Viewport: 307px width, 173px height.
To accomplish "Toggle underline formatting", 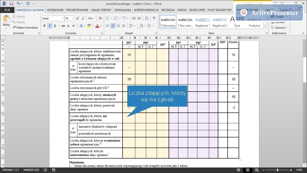I will pyautogui.click(x=55, y=26).
